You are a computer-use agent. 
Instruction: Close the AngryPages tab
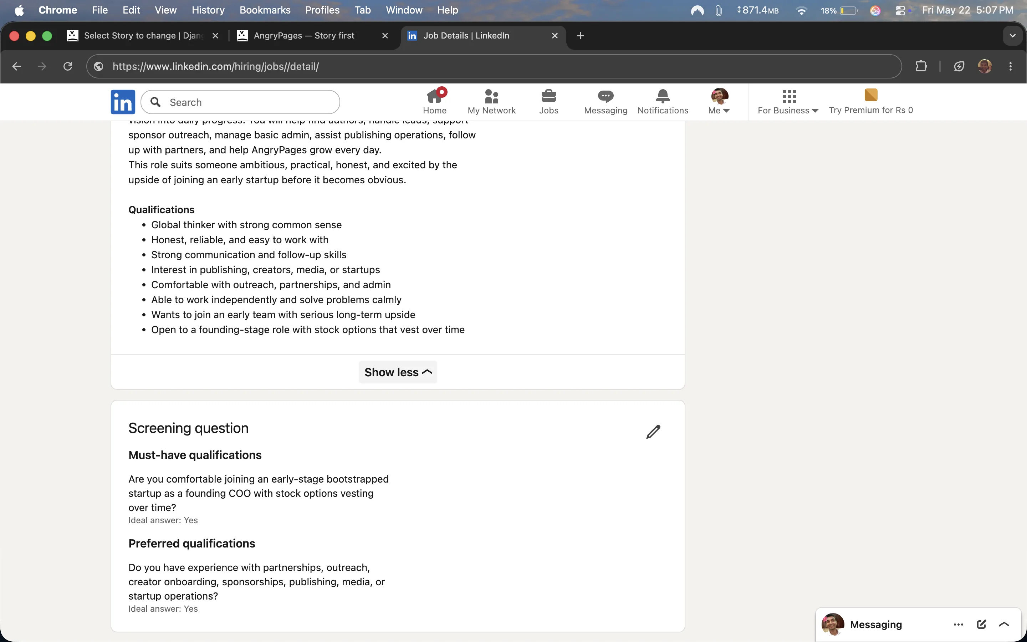[x=385, y=36]
